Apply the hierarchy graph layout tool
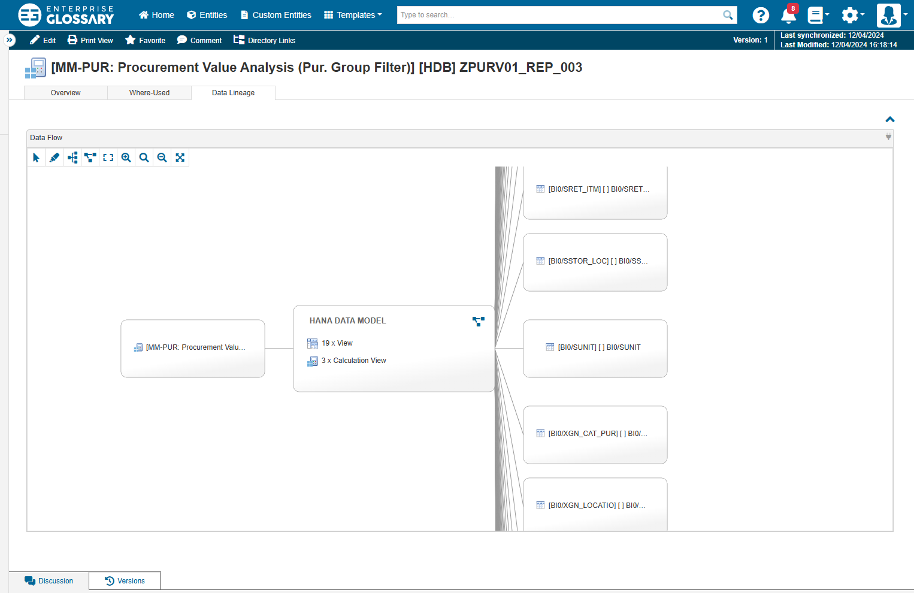Viewport: 914px width, 593px height. (90, 158)
